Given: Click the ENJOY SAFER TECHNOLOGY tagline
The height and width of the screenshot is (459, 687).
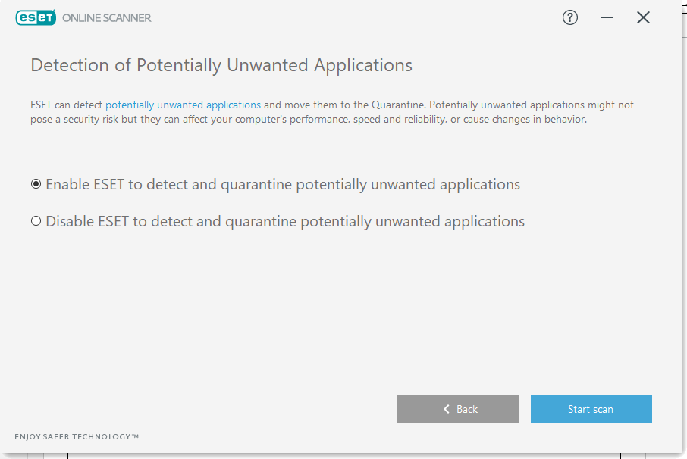Looking at the screenshot, I should pos(73,437).
